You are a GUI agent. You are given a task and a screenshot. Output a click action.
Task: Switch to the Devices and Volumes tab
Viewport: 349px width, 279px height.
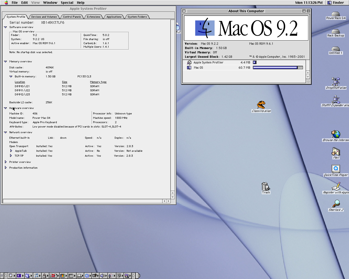[x=44, y=17]
